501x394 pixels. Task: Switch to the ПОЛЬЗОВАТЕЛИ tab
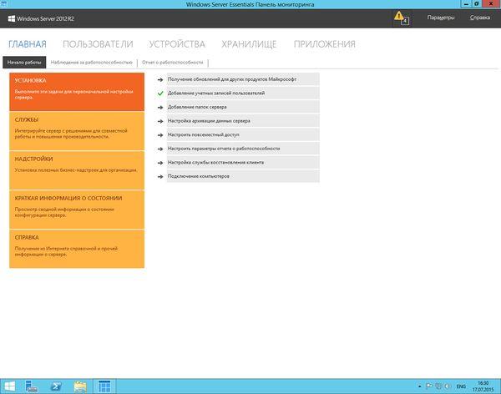(98, 44)
